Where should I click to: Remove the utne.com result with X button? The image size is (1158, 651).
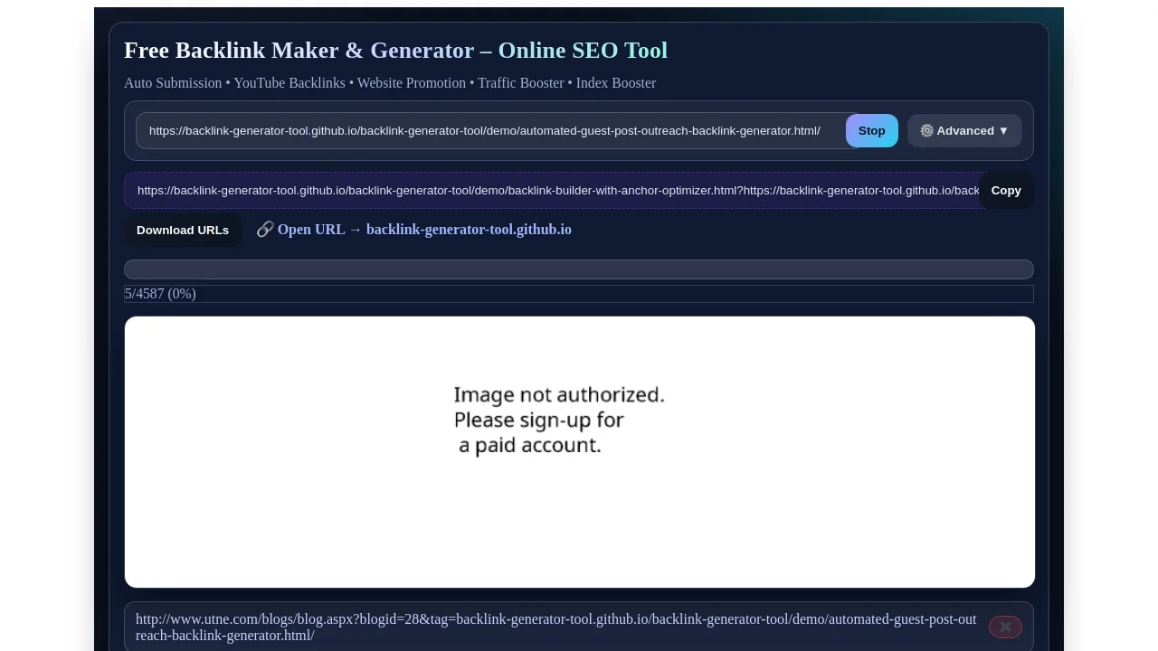point(1005,627)
